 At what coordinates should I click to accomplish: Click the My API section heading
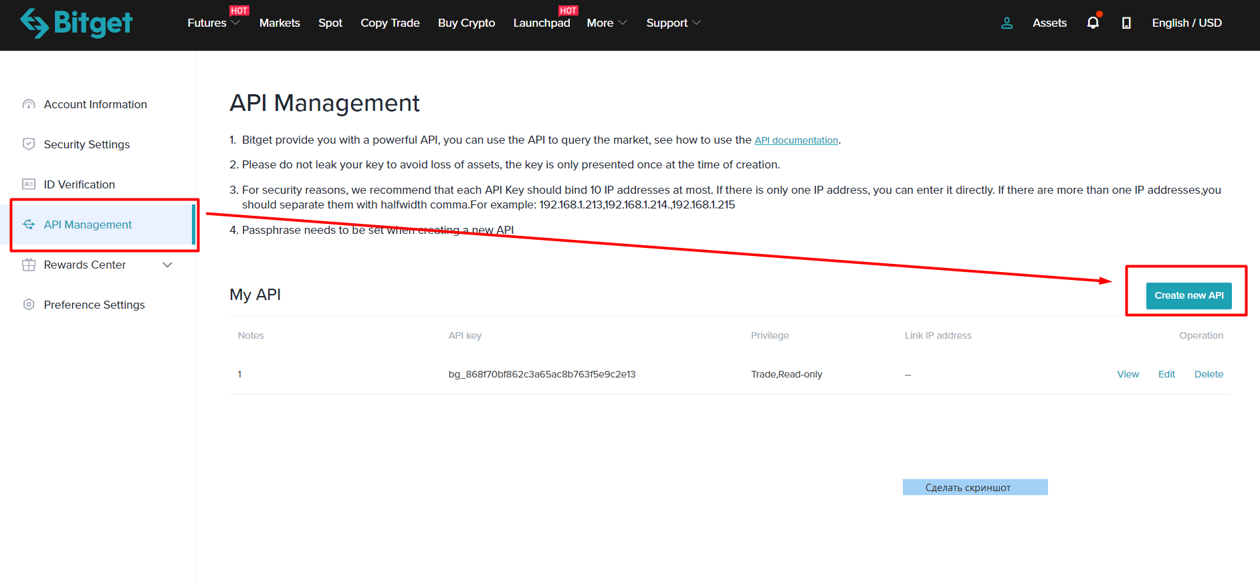[x=255, y=295]
